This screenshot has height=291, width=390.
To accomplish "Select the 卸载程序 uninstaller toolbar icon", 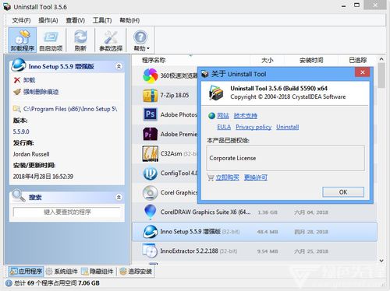I will (x=23, y=40).
